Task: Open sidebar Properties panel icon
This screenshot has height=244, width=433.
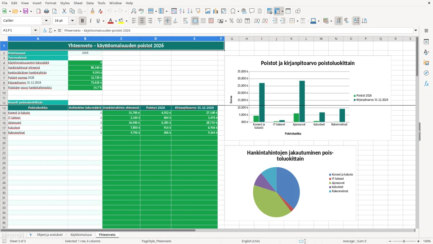Action: click(x=426, y=42)
